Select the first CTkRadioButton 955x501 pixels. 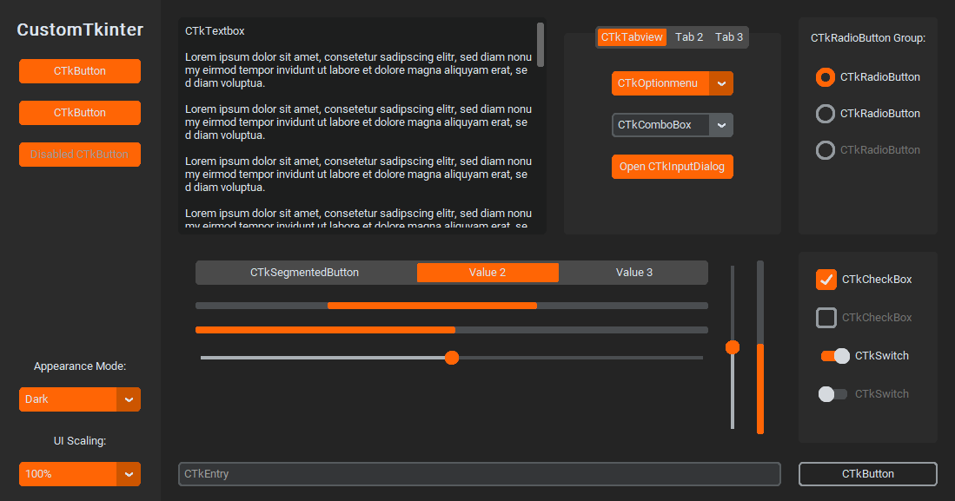click(x=824, y=77)
